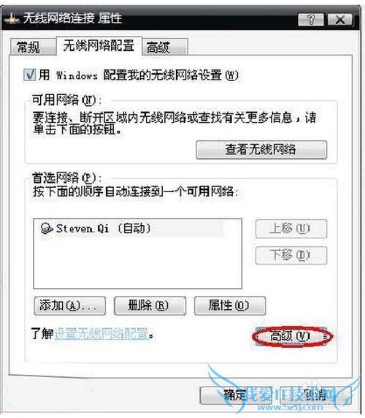This screenshot has width=365, height=418.
Task: Confirm with the 确定 button
Action: pos(236,395)
